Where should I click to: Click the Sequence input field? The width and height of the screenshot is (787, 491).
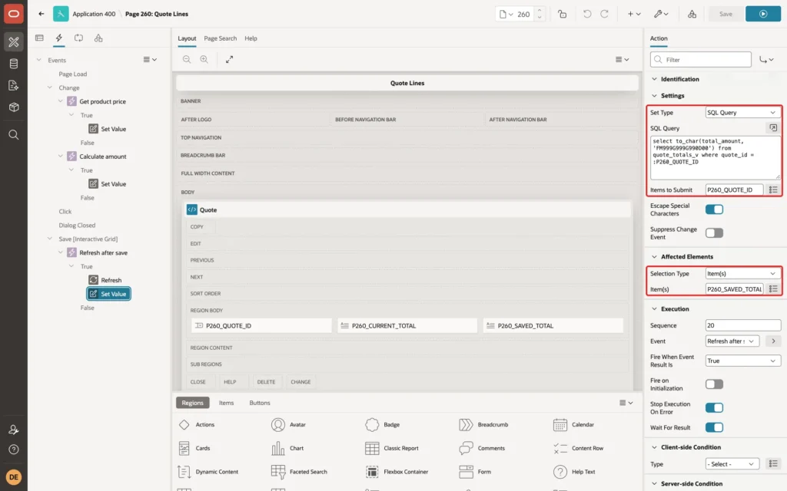point(743,325)
